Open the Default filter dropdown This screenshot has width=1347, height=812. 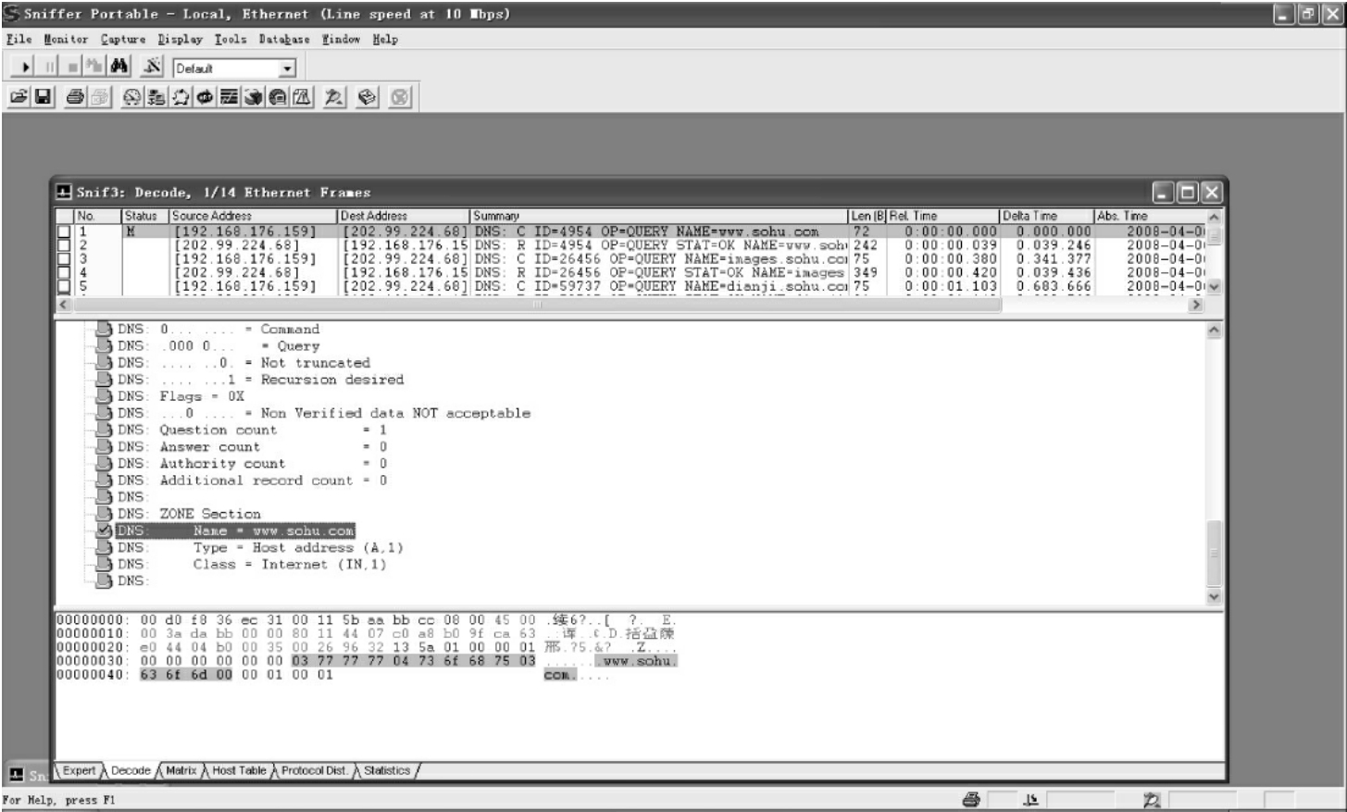[287, 69]
